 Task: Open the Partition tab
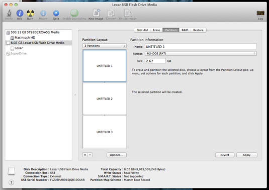point(171,30)
